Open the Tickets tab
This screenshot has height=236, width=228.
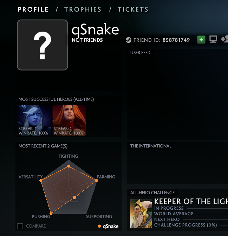click(x=133, y=9)
